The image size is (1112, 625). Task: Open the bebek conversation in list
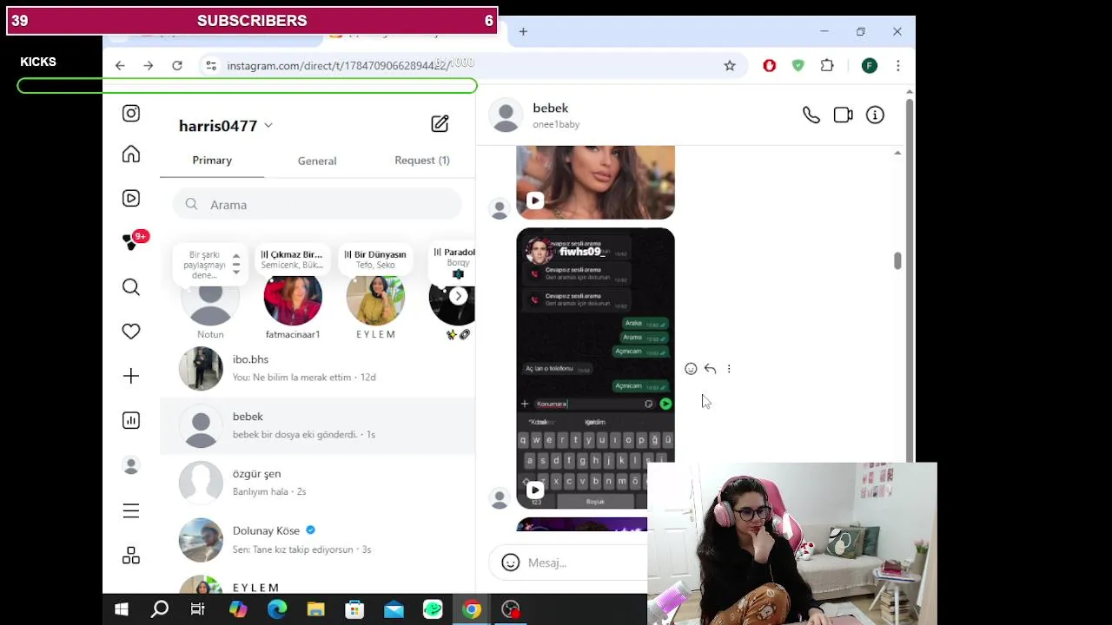[317, 425]
